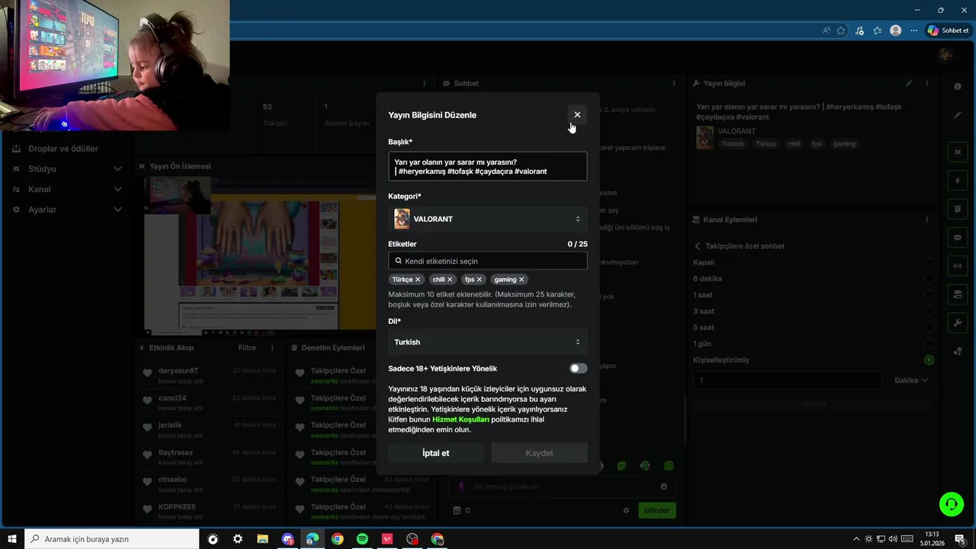The height and width of the screenshot is (549, 976).
Task: Click the custom duration number field
Action: pyautogui.click(x=787, y=380)
